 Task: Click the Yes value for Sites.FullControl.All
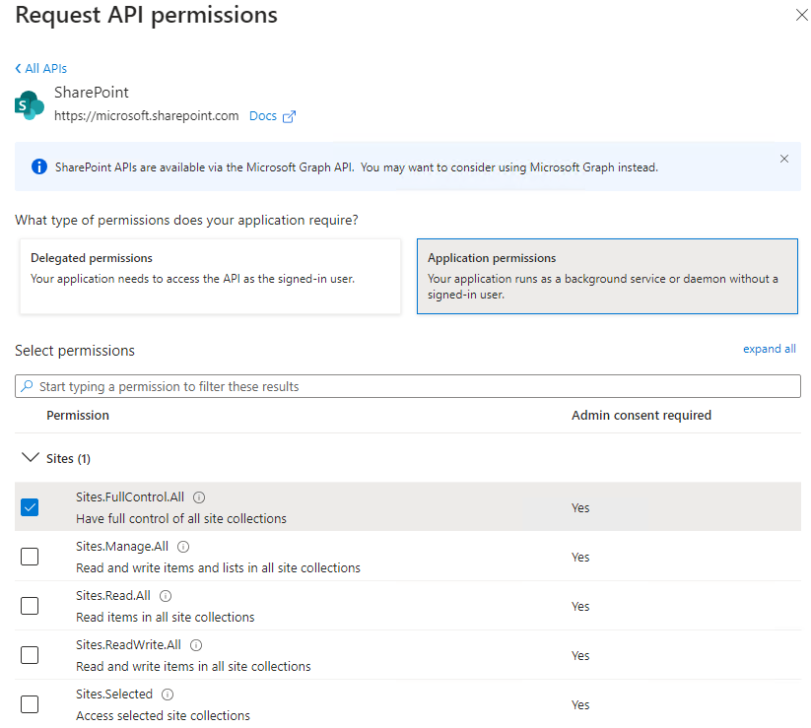pos(580,507)
